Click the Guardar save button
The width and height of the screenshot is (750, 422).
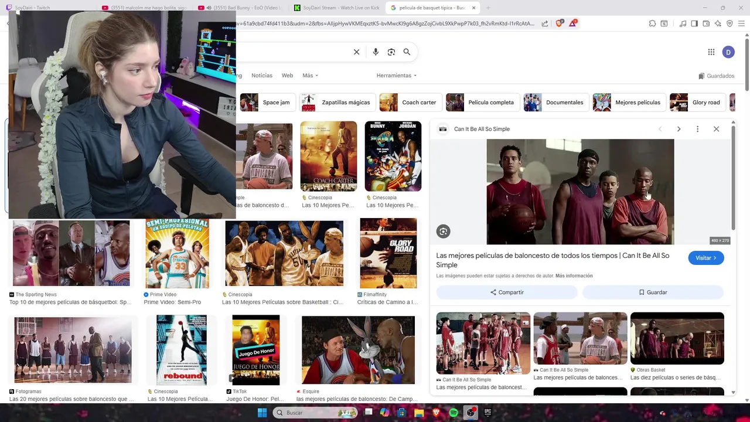pos(653,292)
